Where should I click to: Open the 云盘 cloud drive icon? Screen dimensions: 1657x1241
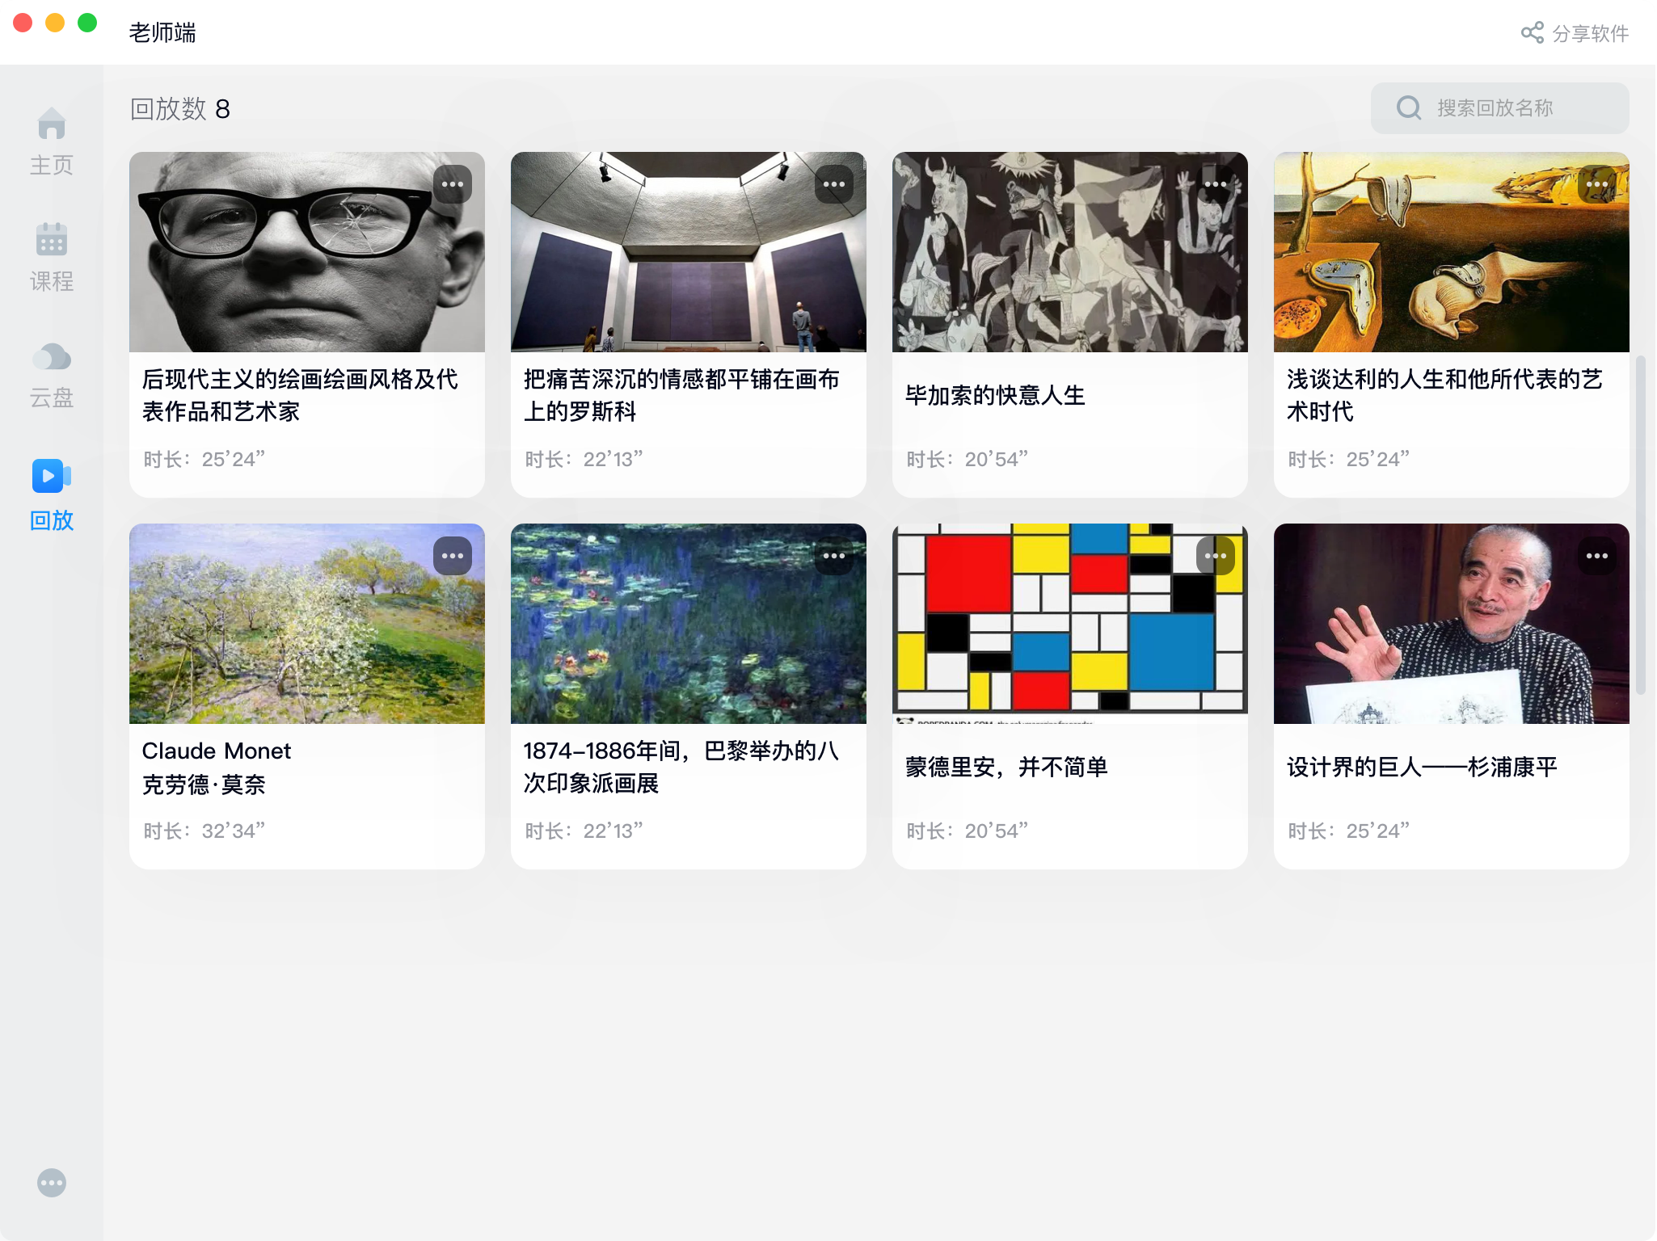(x=52, y=356)
